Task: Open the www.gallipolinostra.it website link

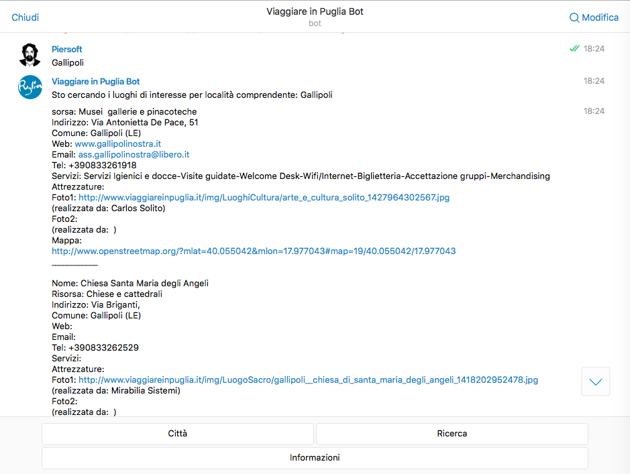Action: click(x=117, y=143)
